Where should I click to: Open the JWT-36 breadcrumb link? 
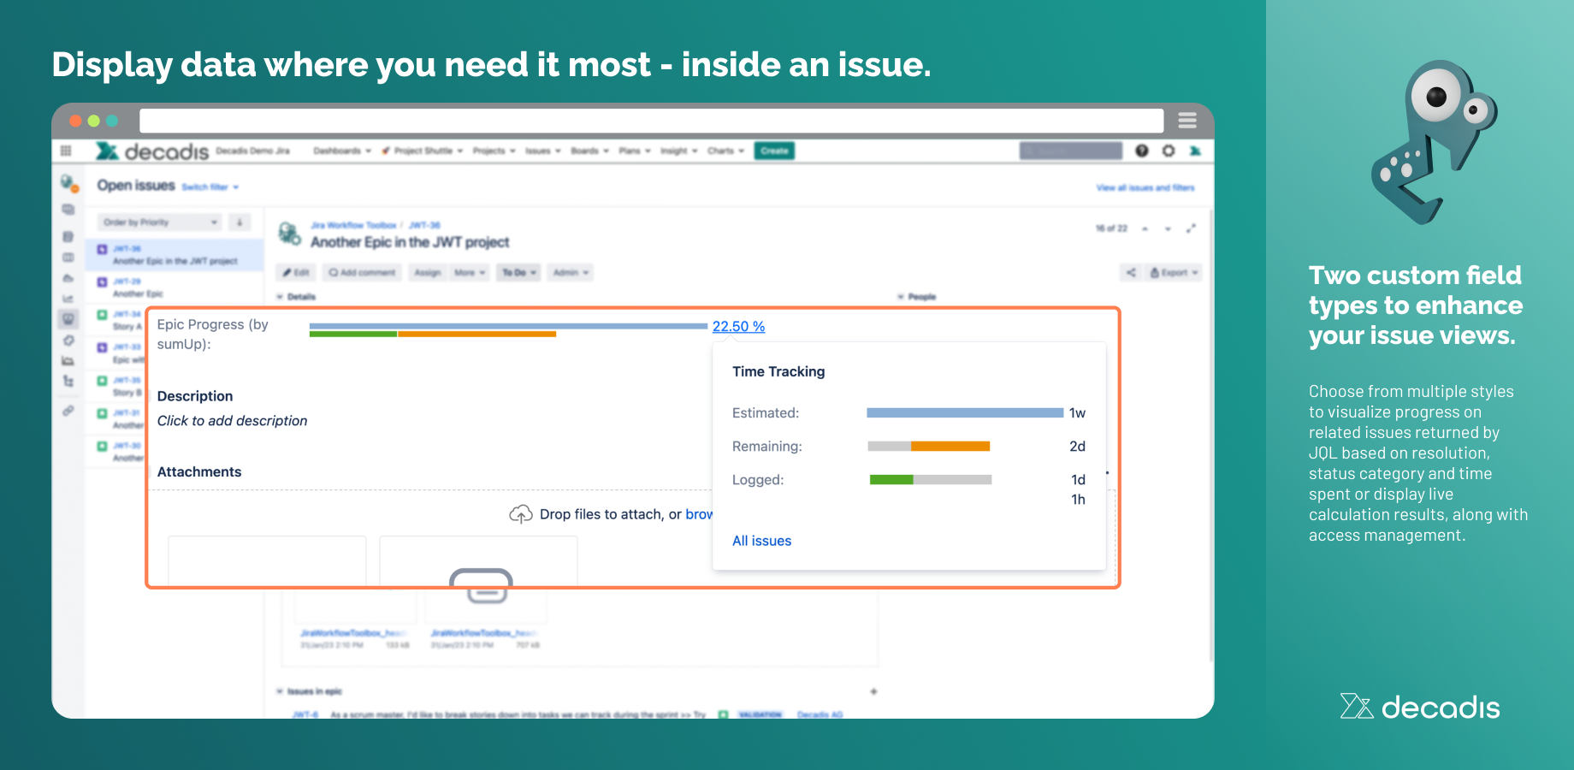[x=424, y=225]
